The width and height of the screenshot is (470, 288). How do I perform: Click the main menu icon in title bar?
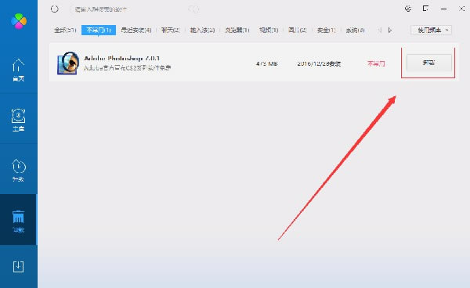coord(425,9)
